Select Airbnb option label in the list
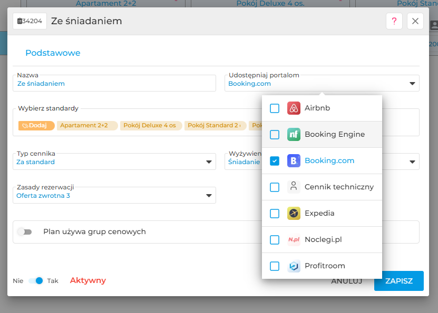 click(317, 108)
